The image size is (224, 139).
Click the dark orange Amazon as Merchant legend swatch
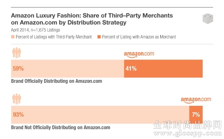tap(99, 37)
